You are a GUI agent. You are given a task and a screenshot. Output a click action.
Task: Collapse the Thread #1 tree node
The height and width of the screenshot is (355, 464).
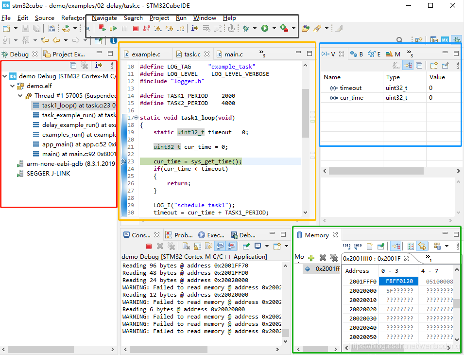(x=20, y=96)
